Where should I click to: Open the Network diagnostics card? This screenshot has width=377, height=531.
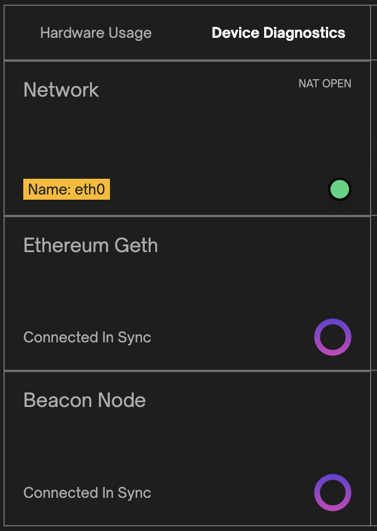[187, 138]
